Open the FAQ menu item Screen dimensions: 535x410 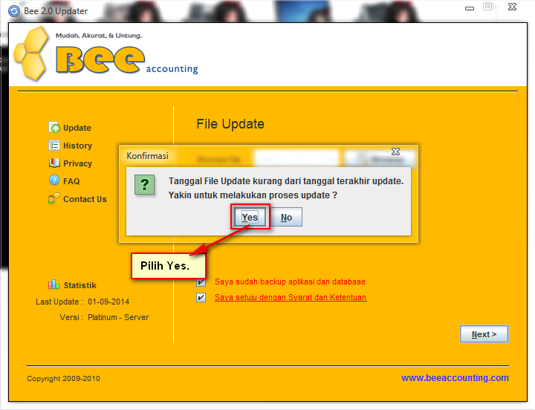71,181
